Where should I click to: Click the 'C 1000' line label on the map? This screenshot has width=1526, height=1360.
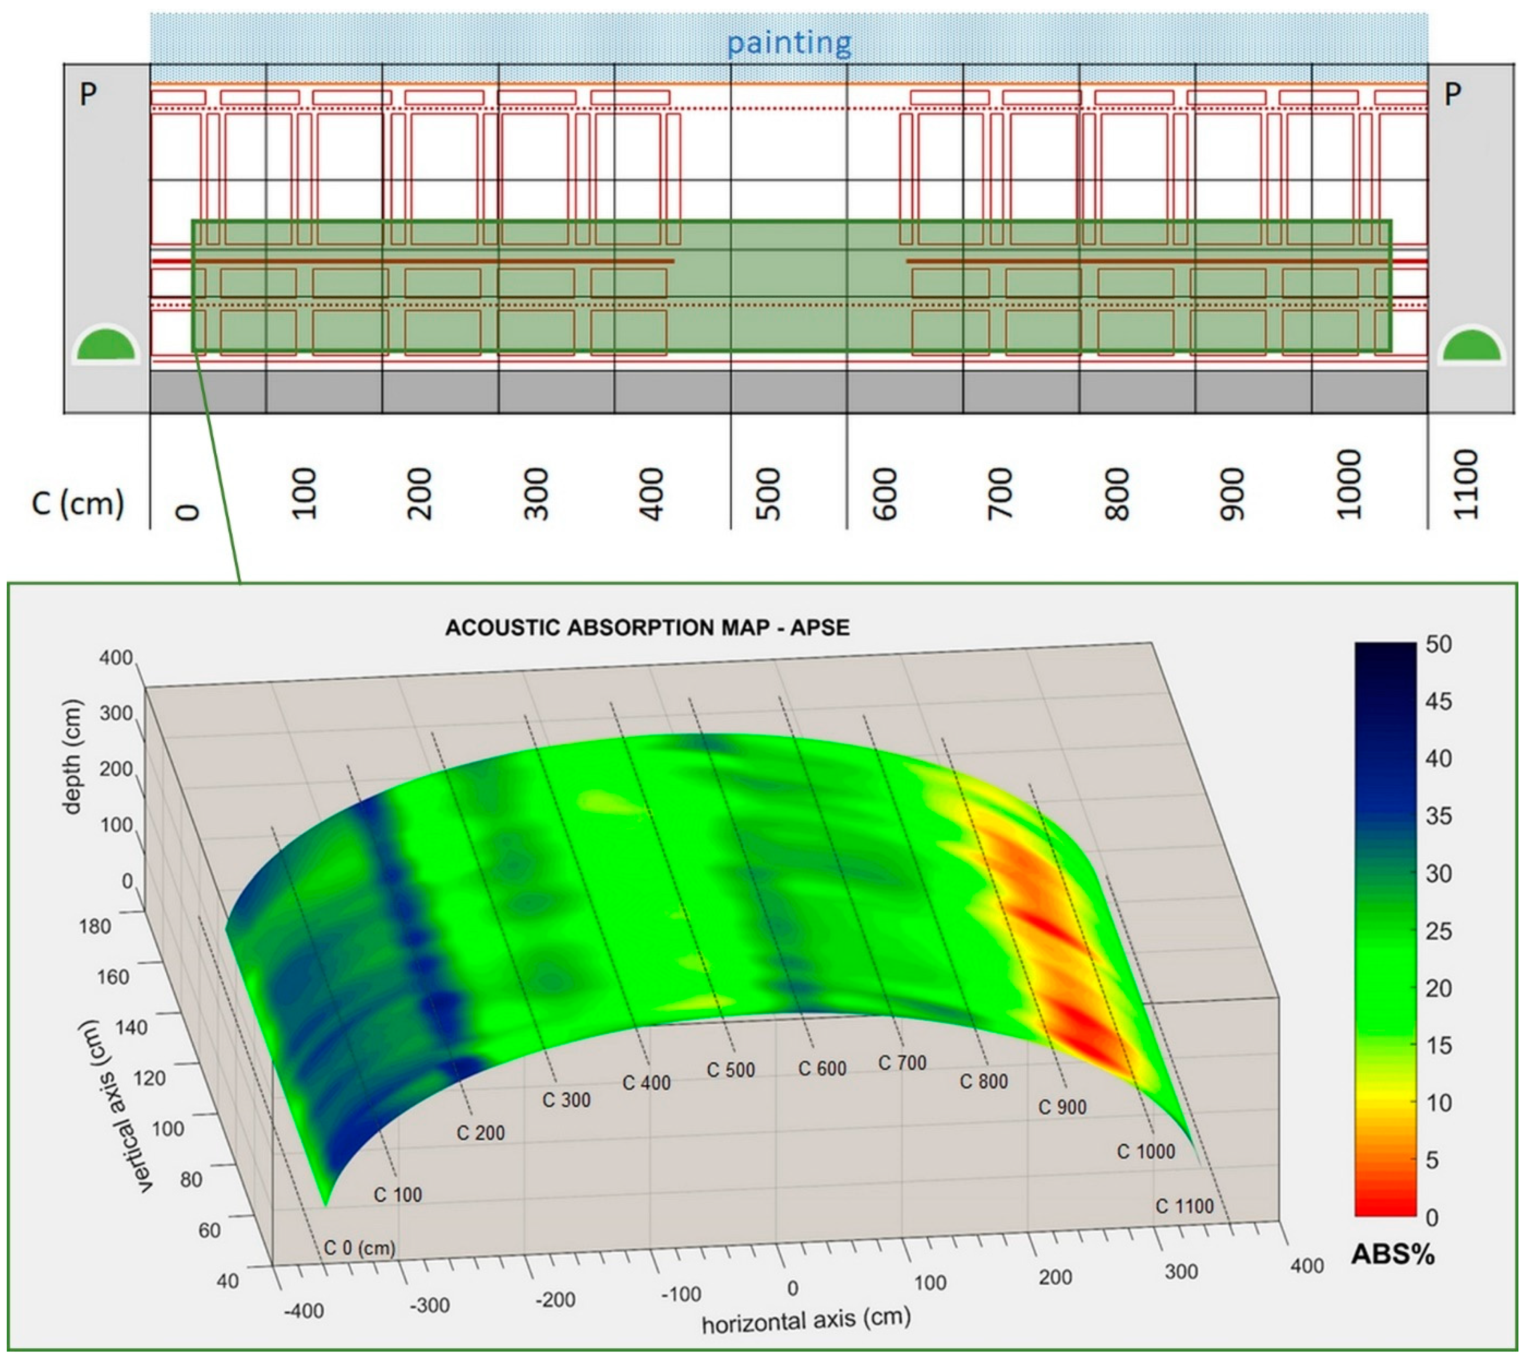tap(1146, 1151)
